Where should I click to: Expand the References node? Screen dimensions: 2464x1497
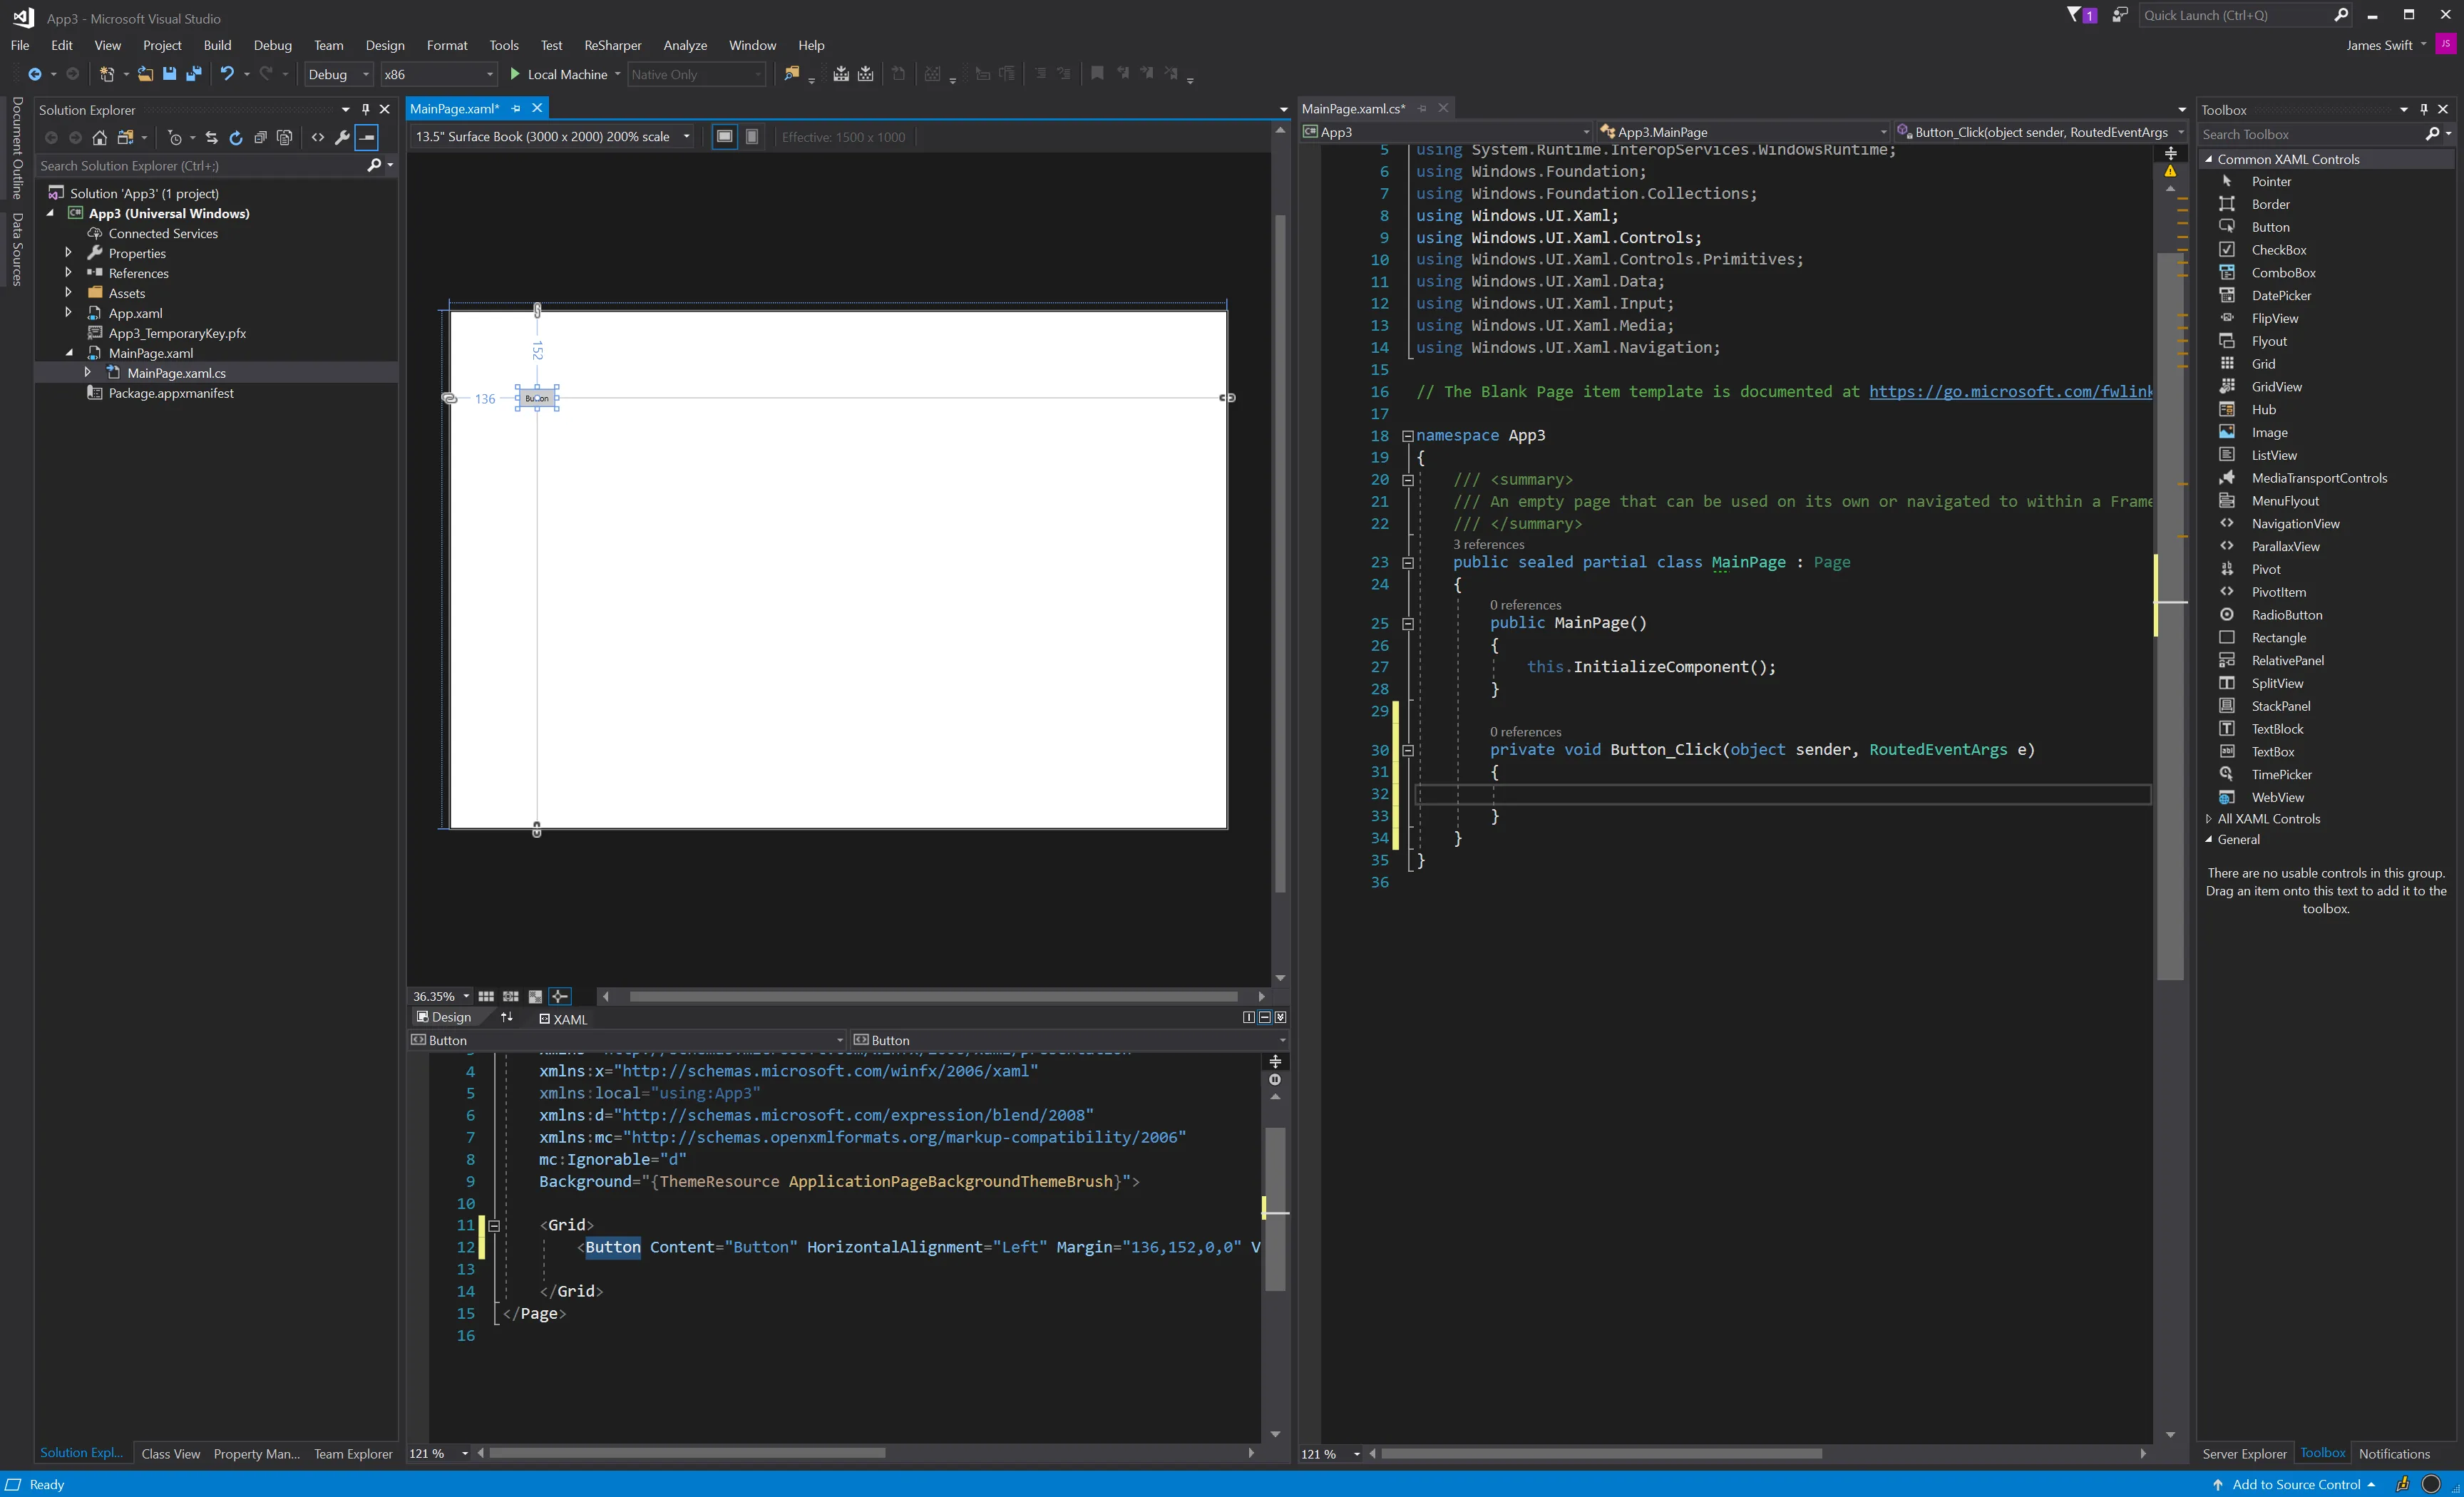click(69, 273)
